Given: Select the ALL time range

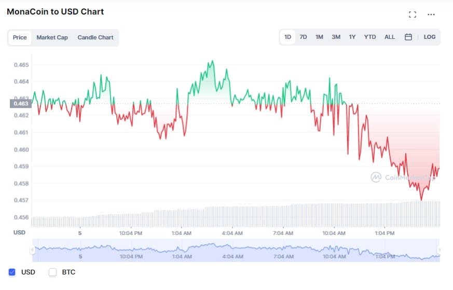Looking at the screenshot, I should (390, 37).
